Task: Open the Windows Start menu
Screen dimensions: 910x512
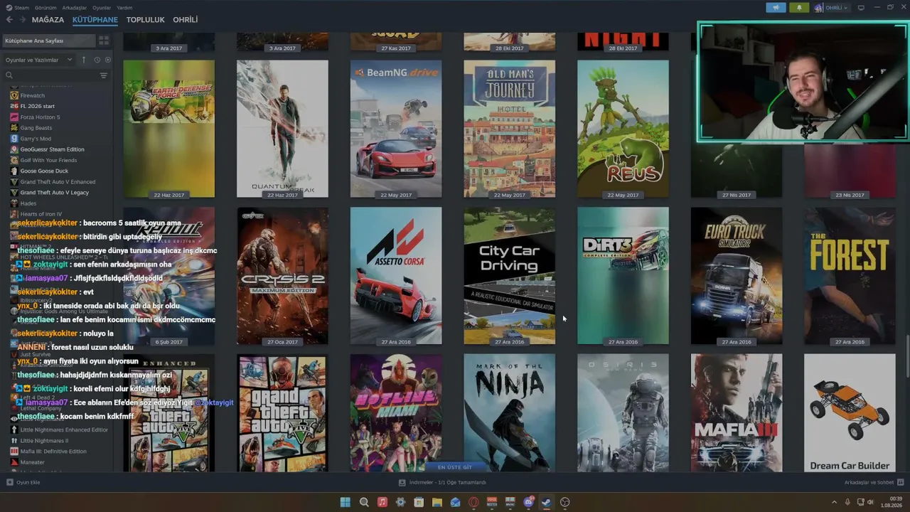Action: (x=346, y=502)
